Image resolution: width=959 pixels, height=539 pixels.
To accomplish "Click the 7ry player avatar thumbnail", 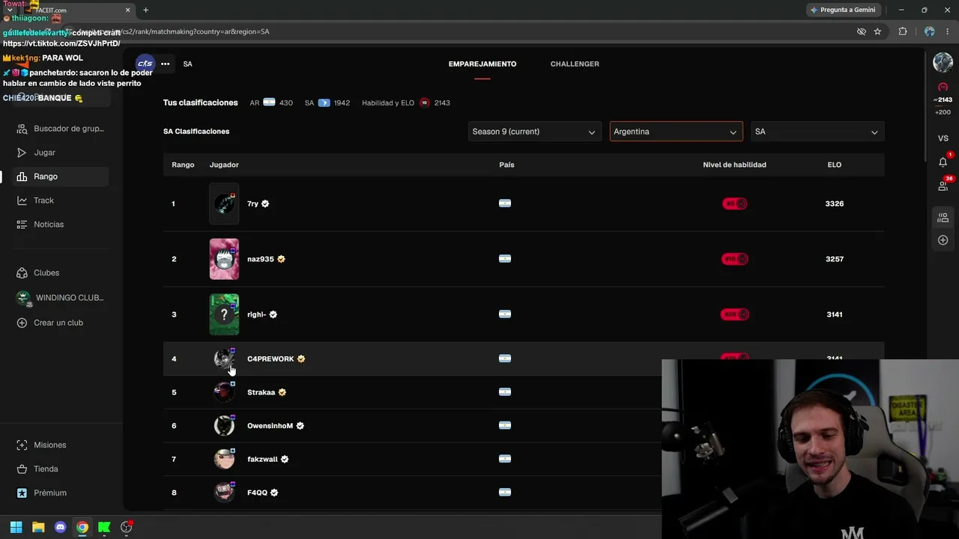I will 224,204.
